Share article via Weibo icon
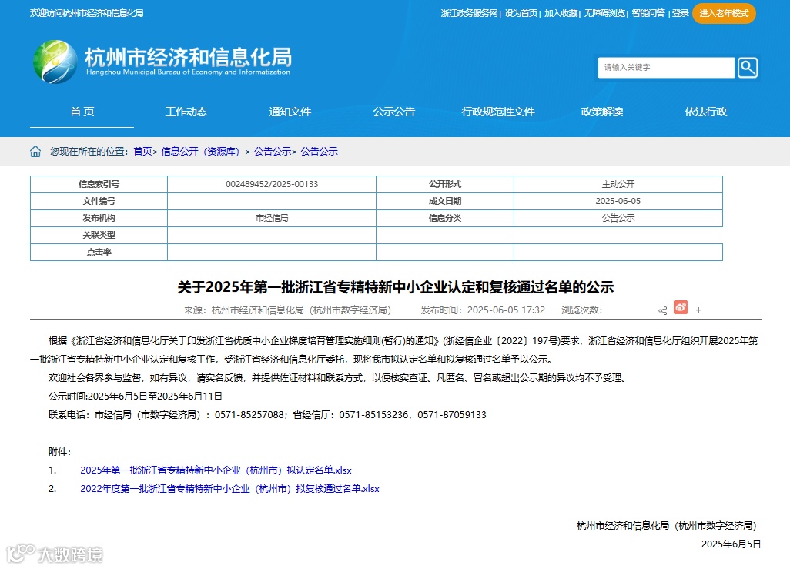Viewport: 790px width, 569px height. click(x=681, y=307)
